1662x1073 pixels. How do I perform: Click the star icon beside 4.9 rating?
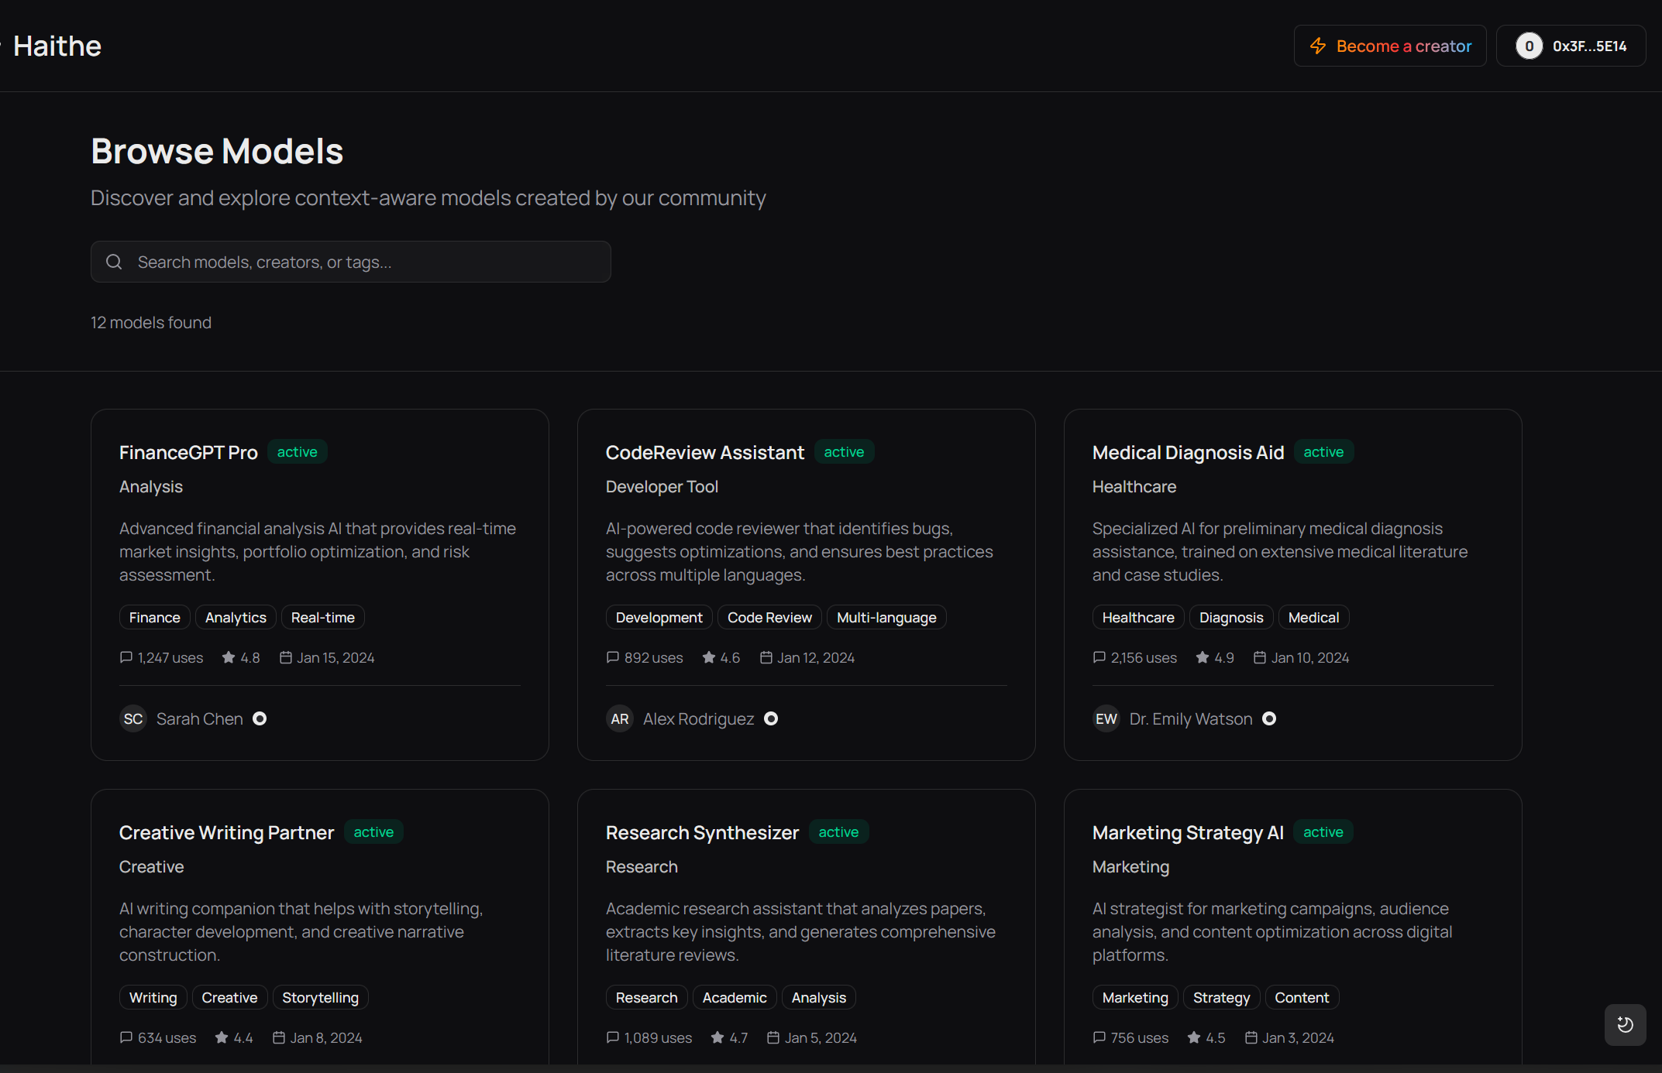[x=1203, y=657]
